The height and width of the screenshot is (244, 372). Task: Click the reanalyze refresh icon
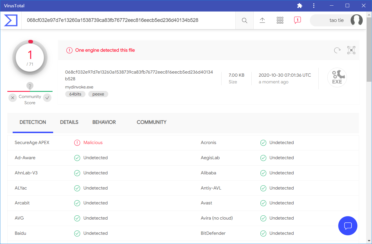coord(337,50)
